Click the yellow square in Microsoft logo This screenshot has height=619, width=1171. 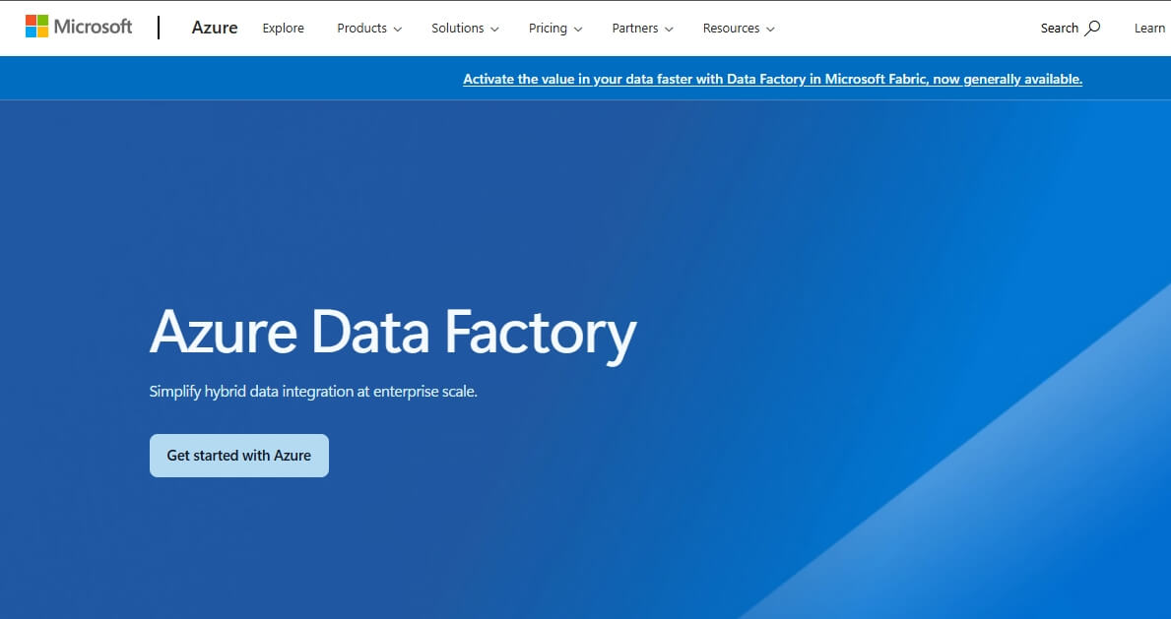tap(43, 31)
